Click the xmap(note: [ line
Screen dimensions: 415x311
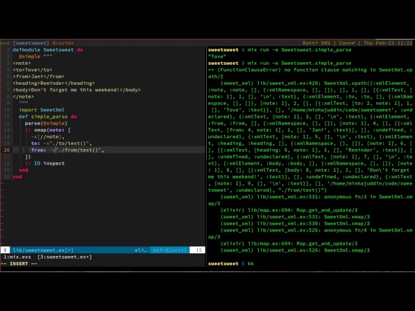point(48,130)
